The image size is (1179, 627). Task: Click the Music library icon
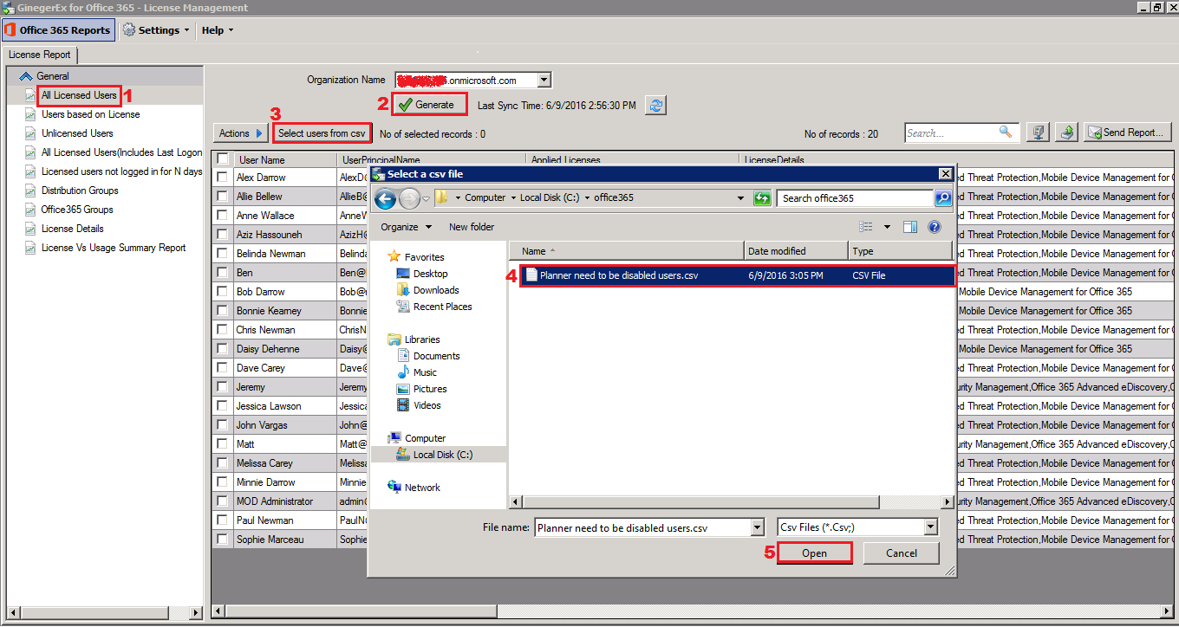[402, 372]
